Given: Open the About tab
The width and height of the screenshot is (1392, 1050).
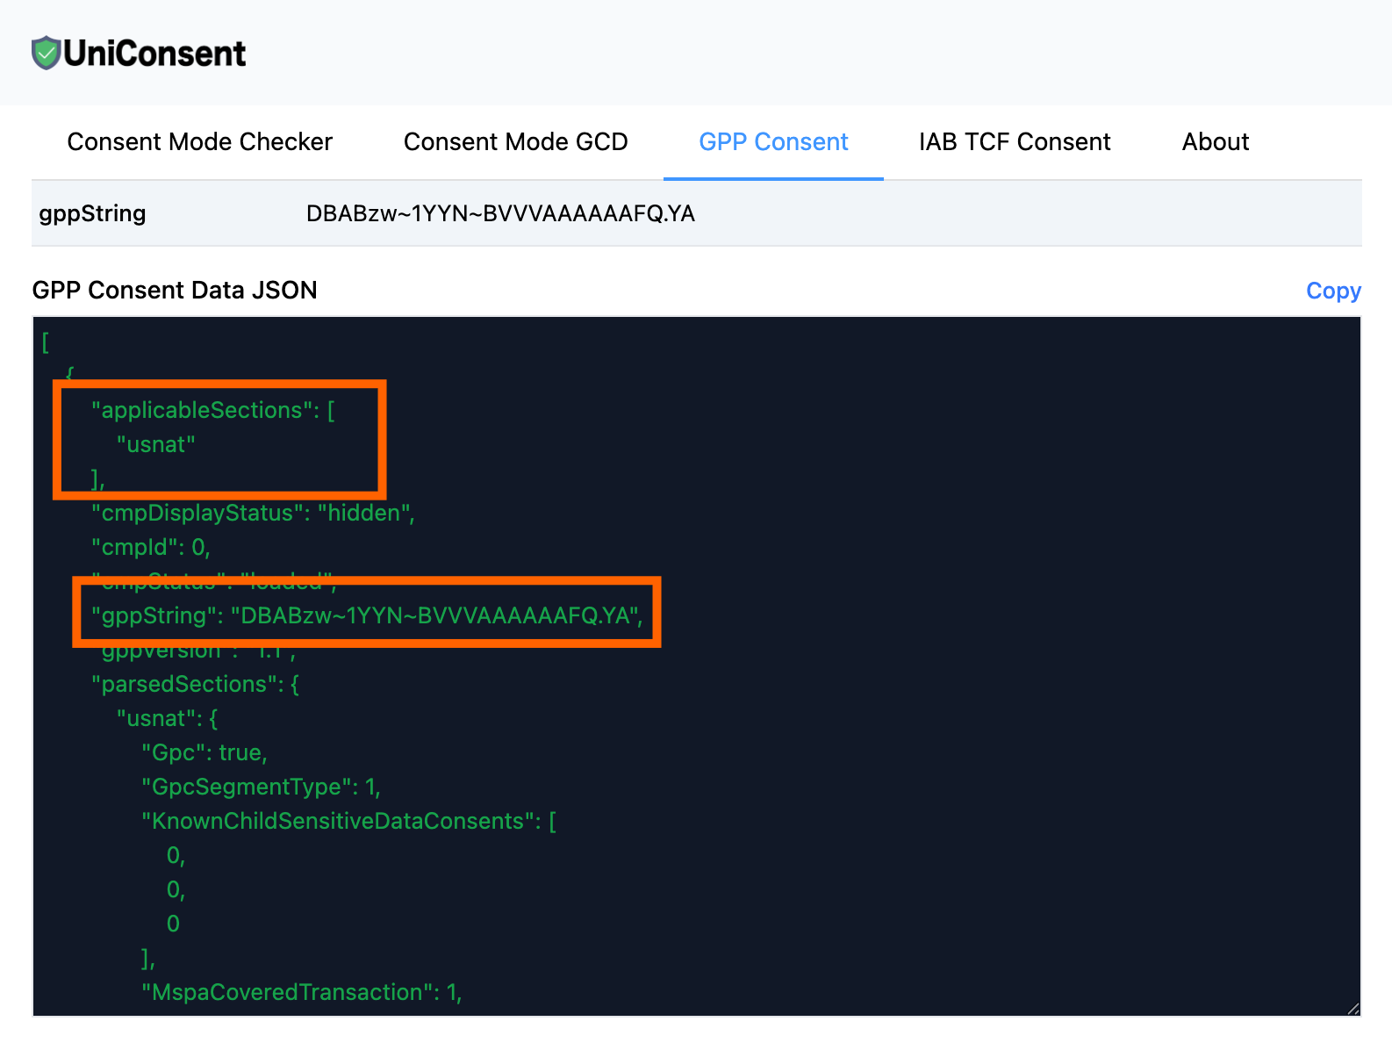Looking at the screenshot, I should coord(1215,142).
